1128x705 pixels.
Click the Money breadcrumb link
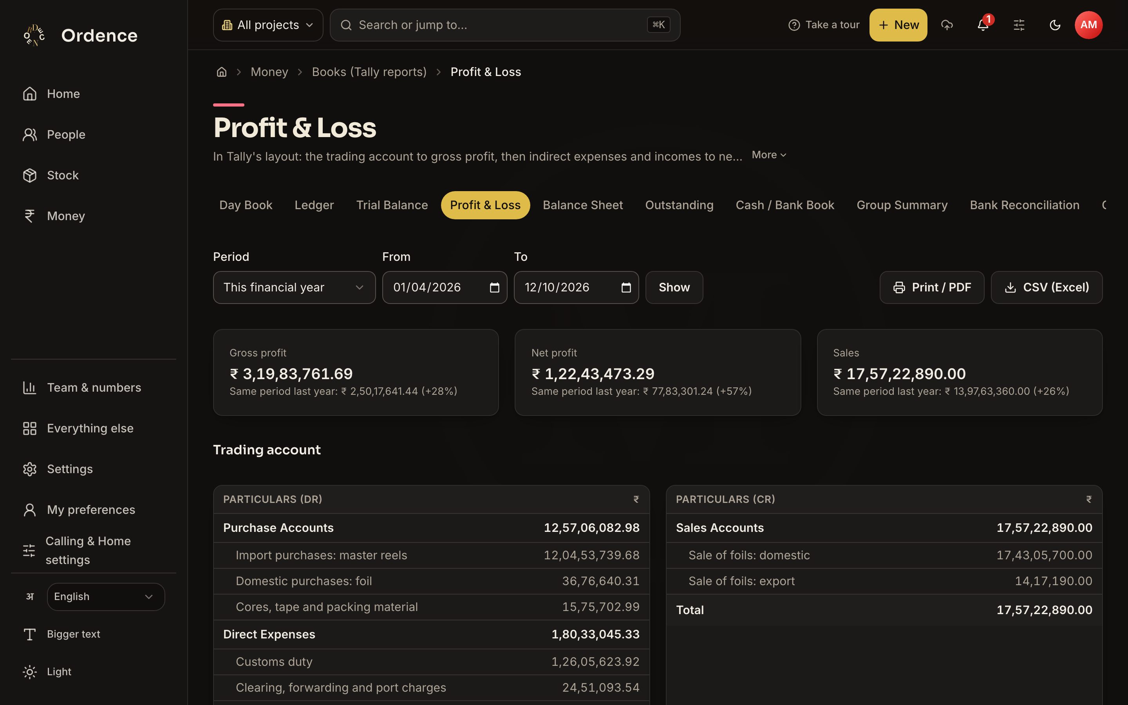(269, 72)
